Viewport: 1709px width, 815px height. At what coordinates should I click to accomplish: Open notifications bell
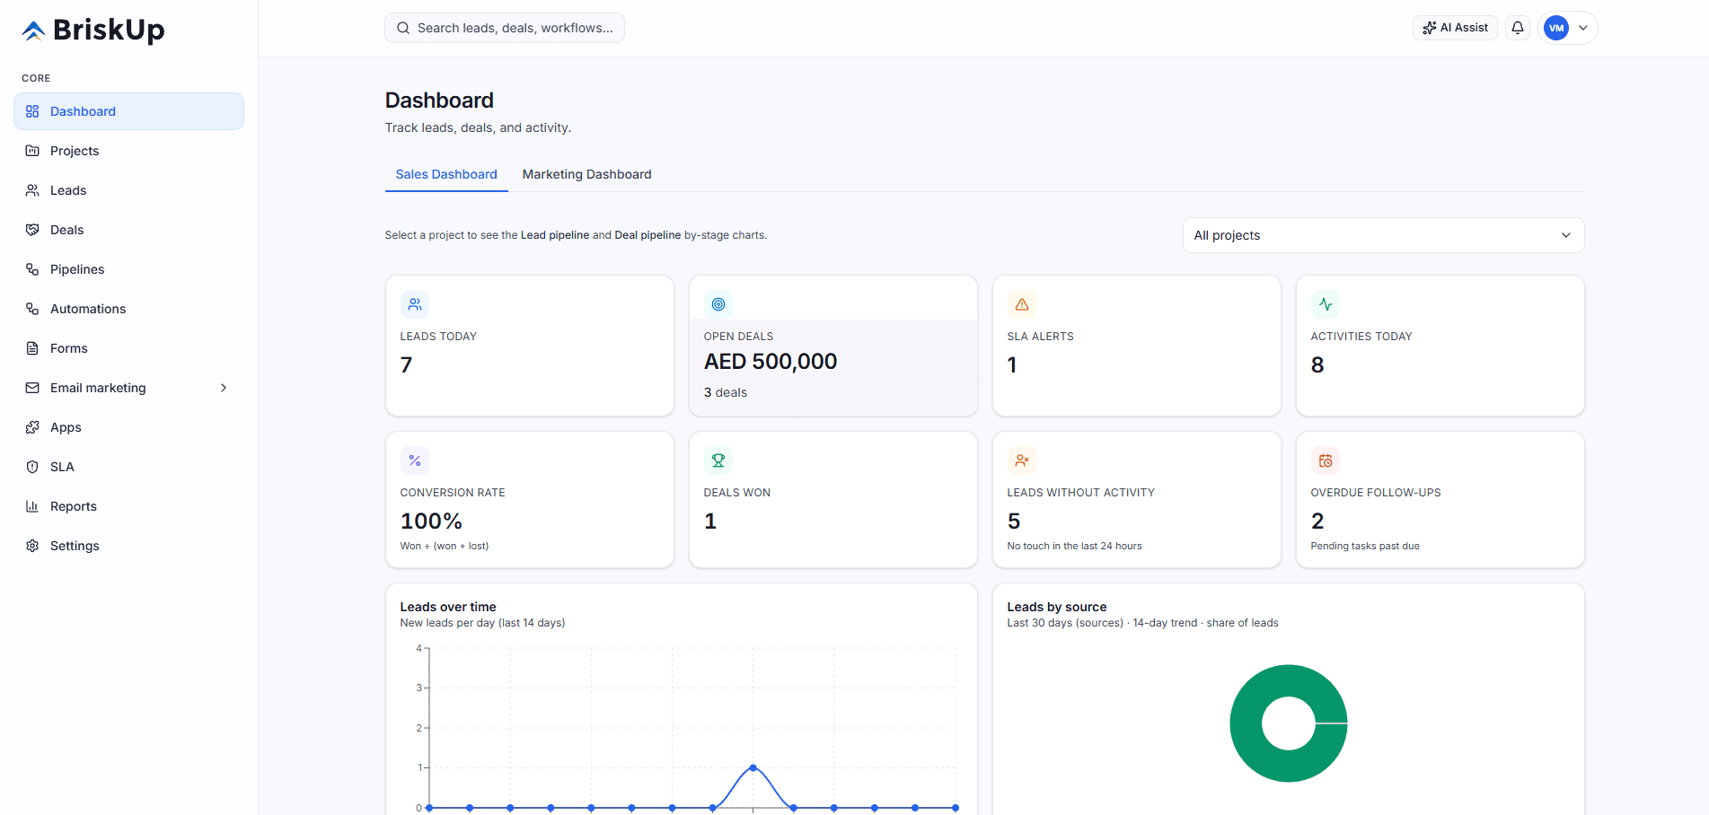(1518, 28)
